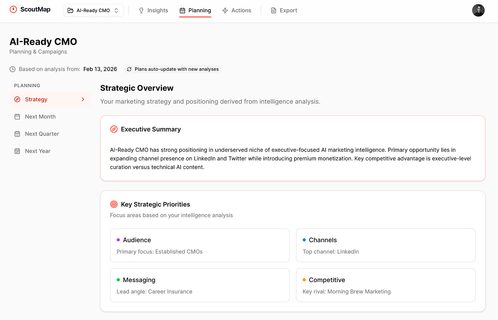Click the AI-Ready CMO page title
498x320 pixels.
(43, 42)
